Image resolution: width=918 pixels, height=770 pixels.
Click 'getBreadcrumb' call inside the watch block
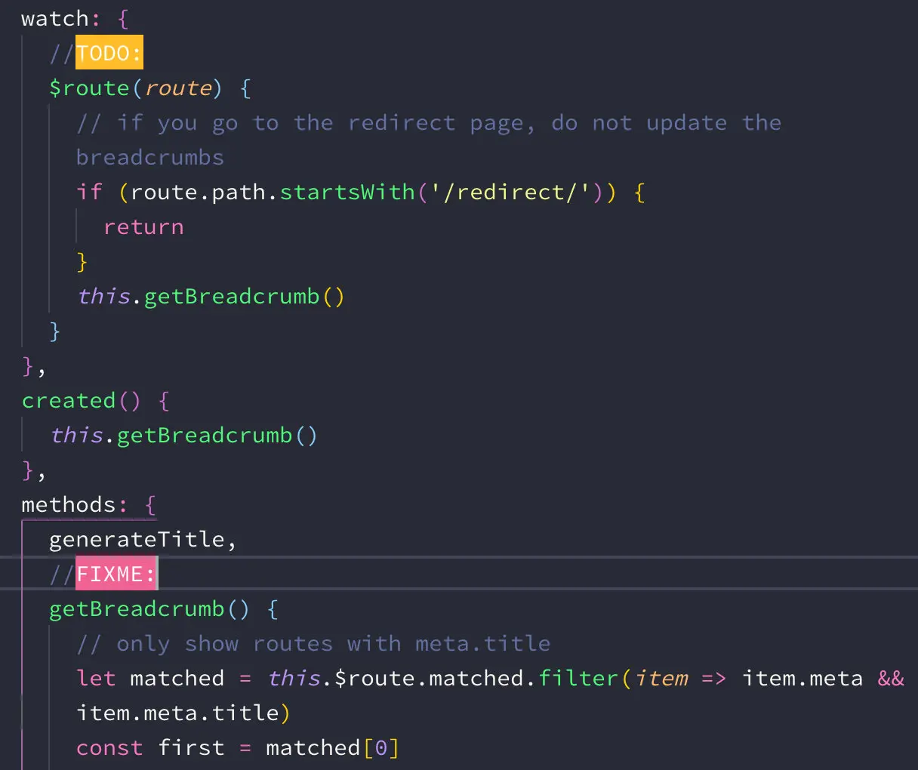(232, 297)
